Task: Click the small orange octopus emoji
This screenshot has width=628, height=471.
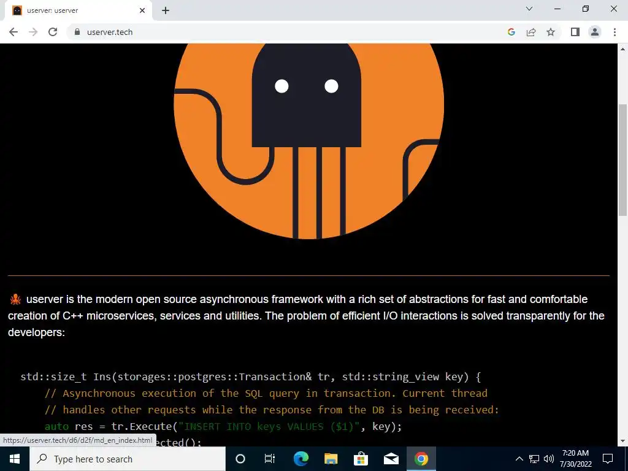Action: click(x=15, y=299)
